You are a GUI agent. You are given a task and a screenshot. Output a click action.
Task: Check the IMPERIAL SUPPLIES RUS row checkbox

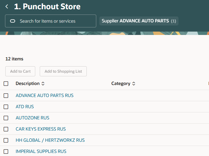[6, 152]
